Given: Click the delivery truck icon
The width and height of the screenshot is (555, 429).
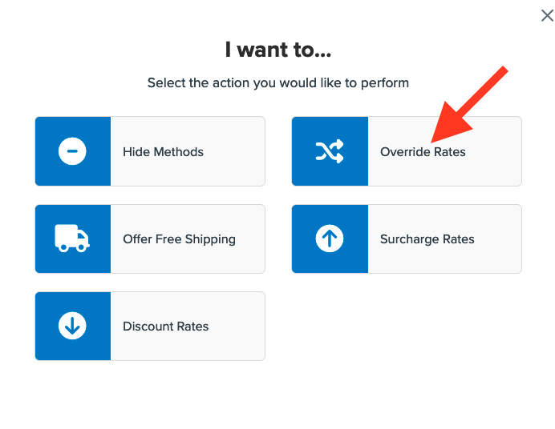Looking at the screenshot, I should tap(72, 238).
